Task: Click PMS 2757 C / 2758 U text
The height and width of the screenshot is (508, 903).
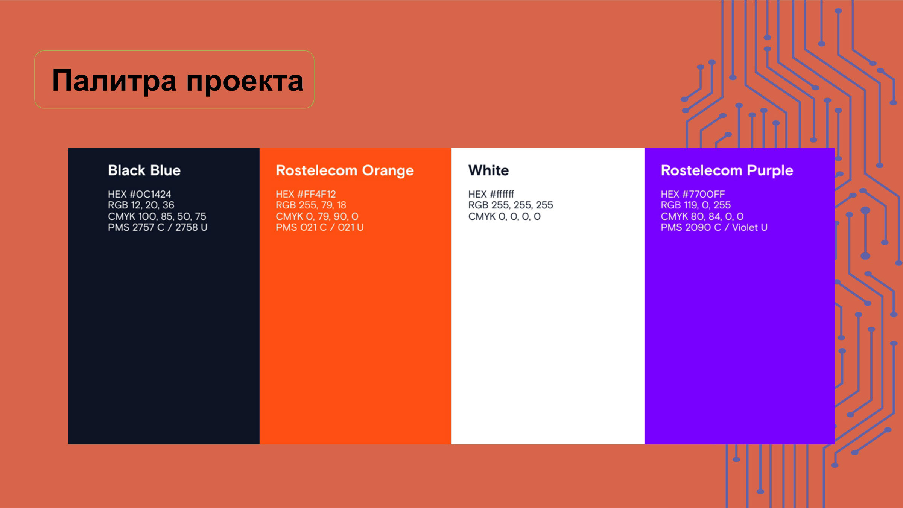Action: pyautogui.click(x=158, y=227)
